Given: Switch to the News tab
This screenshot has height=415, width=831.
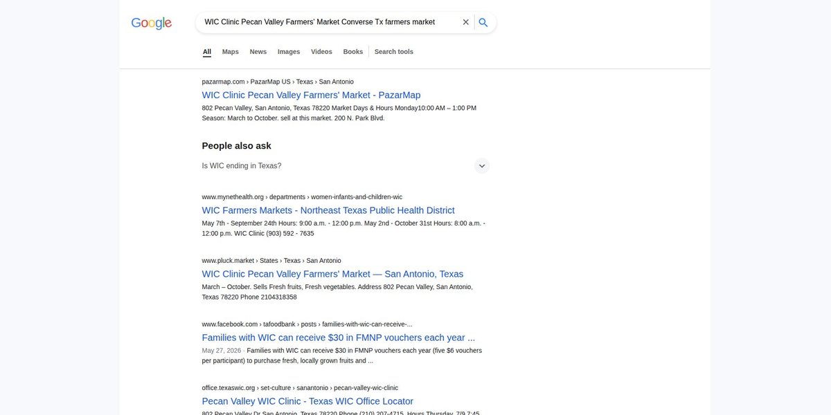Looking at the screenshot, I should pyautogui.click(x=258, y=52).
